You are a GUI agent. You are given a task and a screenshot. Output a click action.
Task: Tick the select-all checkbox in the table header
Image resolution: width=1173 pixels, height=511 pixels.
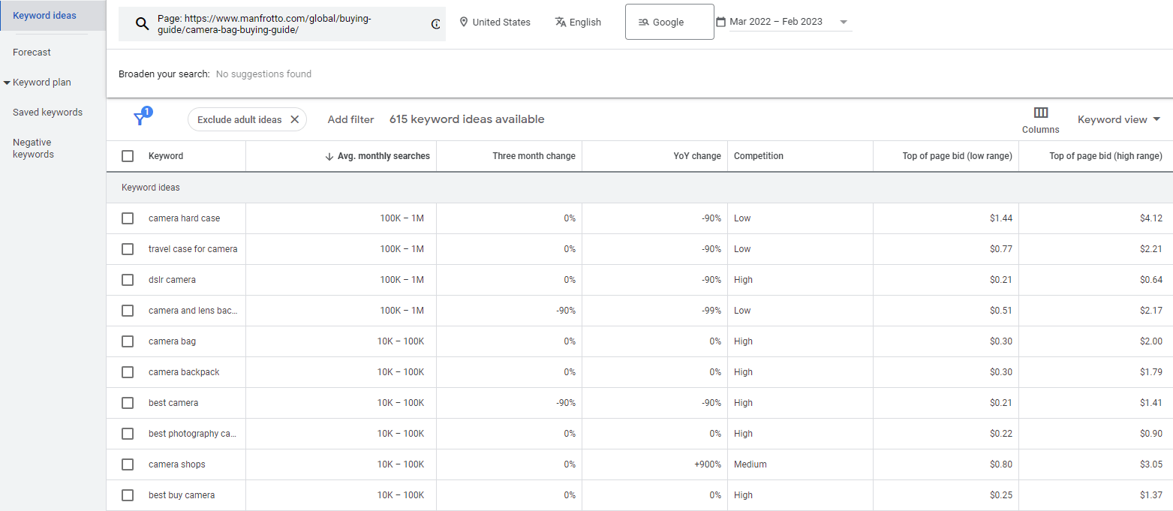[x=128, y=156]
